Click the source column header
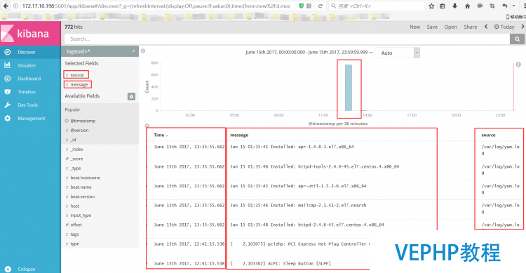526x273 pixels. click(488, 135)
